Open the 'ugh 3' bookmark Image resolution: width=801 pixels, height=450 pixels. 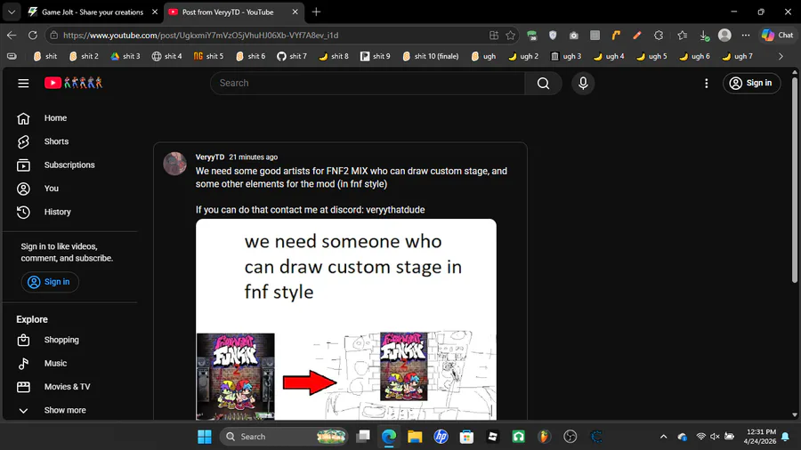click(x=566, y=56)
